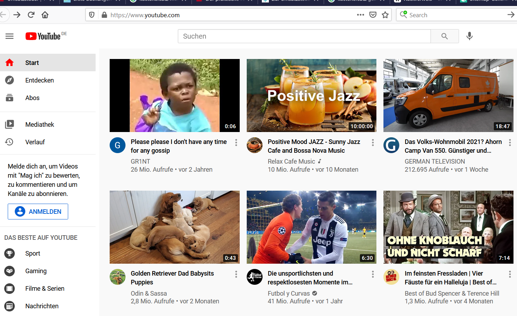Image resolution: width=517 pixels, height=316 pixels.
Task: Start voice search with microphone icon
Action: click(x=470, y=36)
